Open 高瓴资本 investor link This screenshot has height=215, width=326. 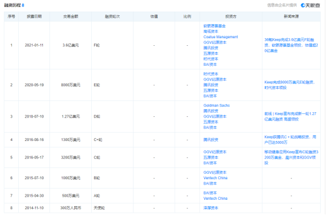click(211, 31)
